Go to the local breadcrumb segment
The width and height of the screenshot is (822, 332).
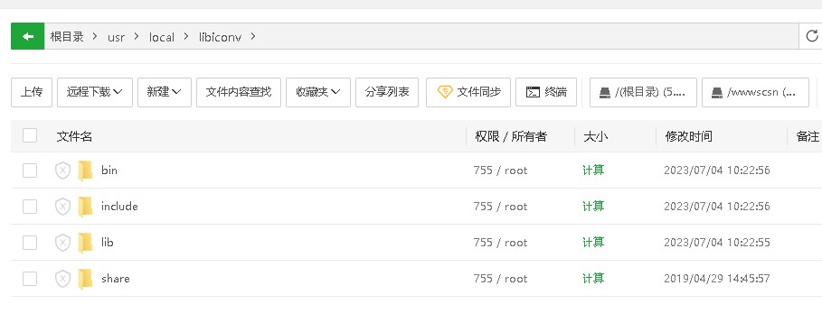[162, 37]
